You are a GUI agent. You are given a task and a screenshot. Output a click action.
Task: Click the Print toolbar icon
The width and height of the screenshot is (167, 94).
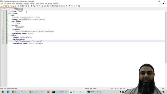15,6
